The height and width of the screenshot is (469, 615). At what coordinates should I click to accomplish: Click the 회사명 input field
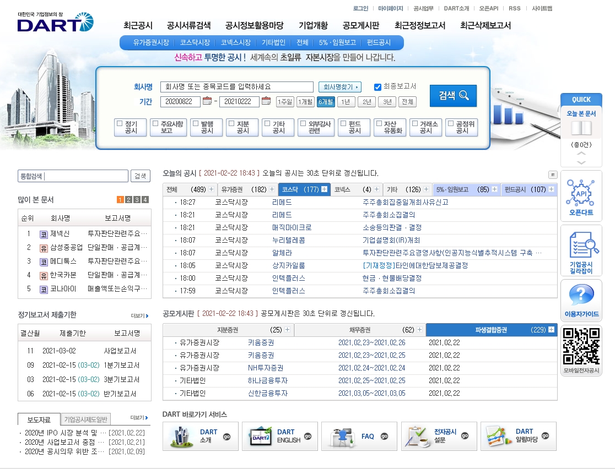coord(237,87)
